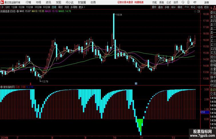Open the F10 company info button
This screenshot has height=139, width=216.
(187, 7)
